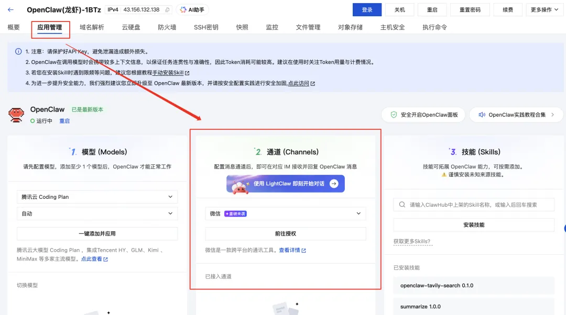Select the openclaw-tavily-search 0.1.0 skill
Image resolution: width=566 pixels, height=315 pixels.
(474, 286)
